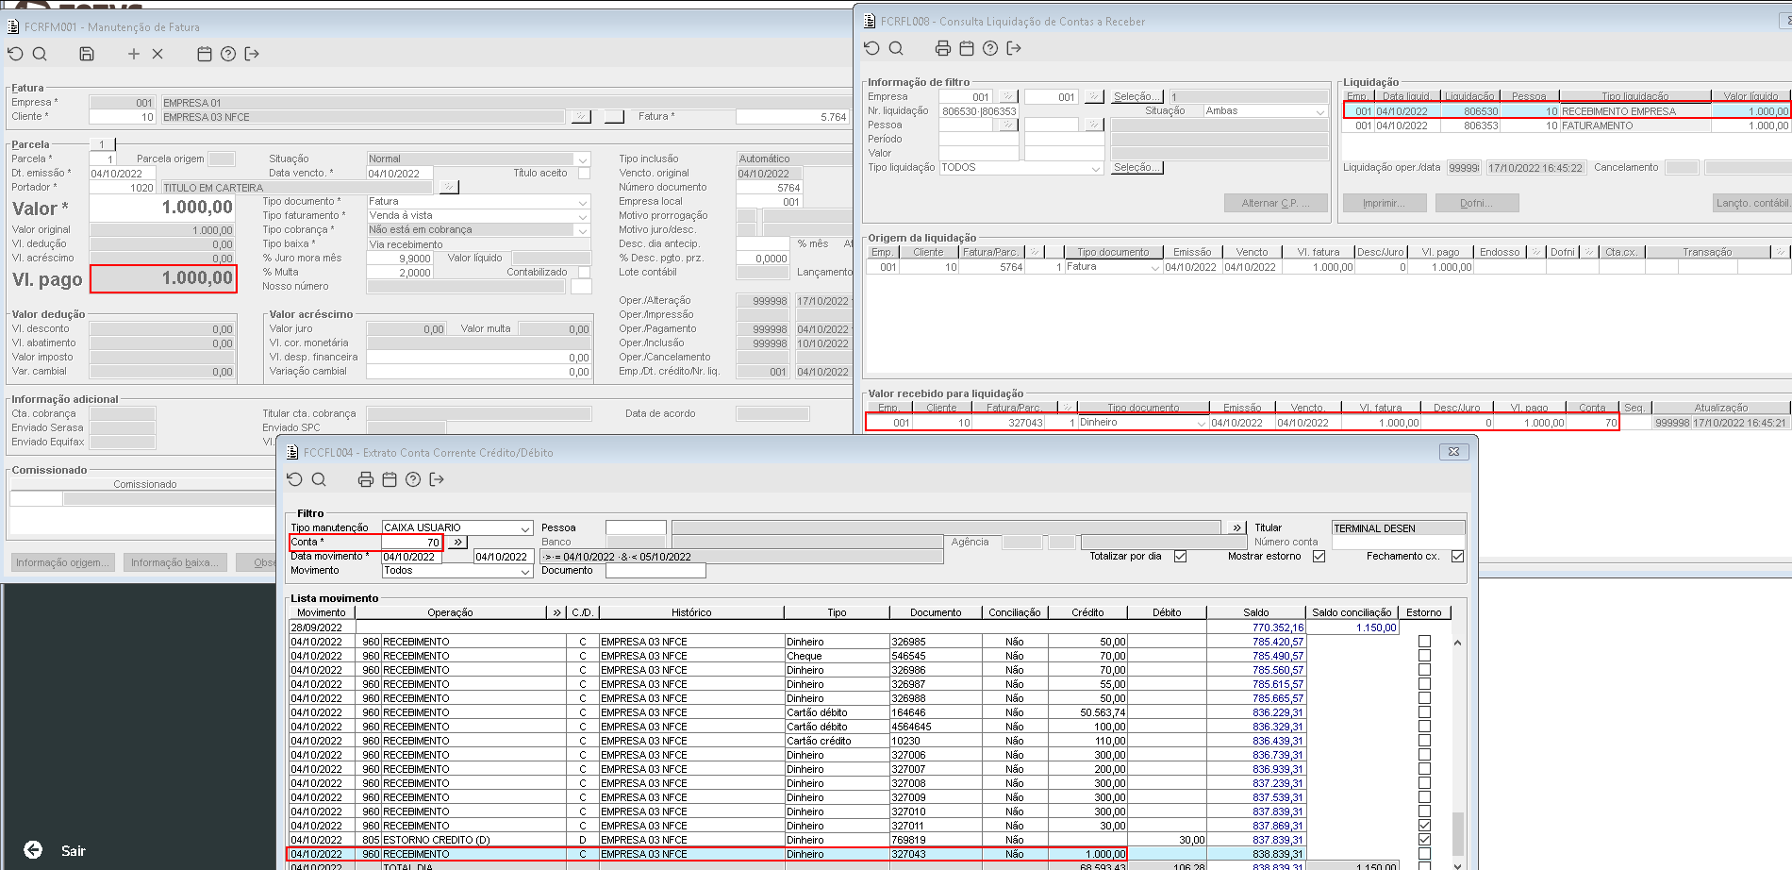Uncheck Estorno box for document 327011 row

click(x=1424, y=826)
